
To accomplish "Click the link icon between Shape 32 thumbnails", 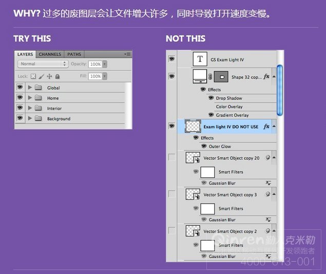I will click(x=210, y=77).
